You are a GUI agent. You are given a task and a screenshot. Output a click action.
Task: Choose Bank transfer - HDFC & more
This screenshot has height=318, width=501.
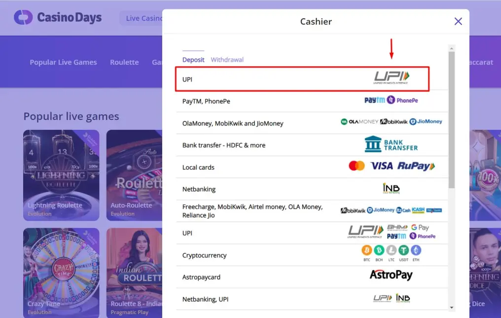click(x=312, y=145)
